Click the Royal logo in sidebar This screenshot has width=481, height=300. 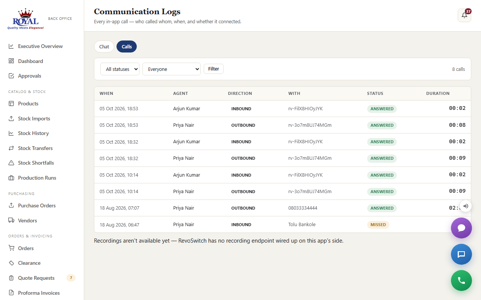(x=26, y=19)
